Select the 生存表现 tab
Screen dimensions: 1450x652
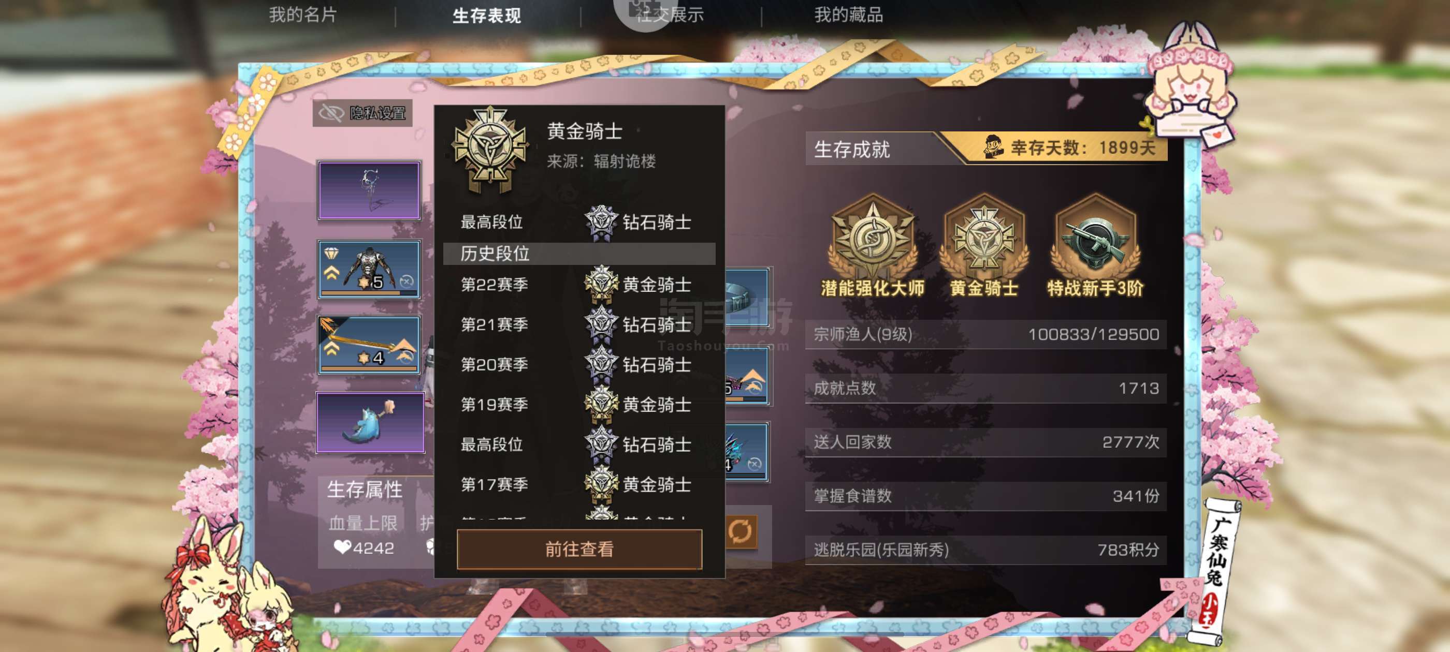point(487,15)
